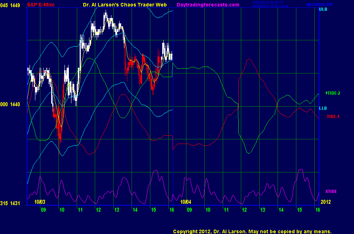Click the 045 label at top left
Viewport: 354px width, 234px height.
click(x=4, y=5)
